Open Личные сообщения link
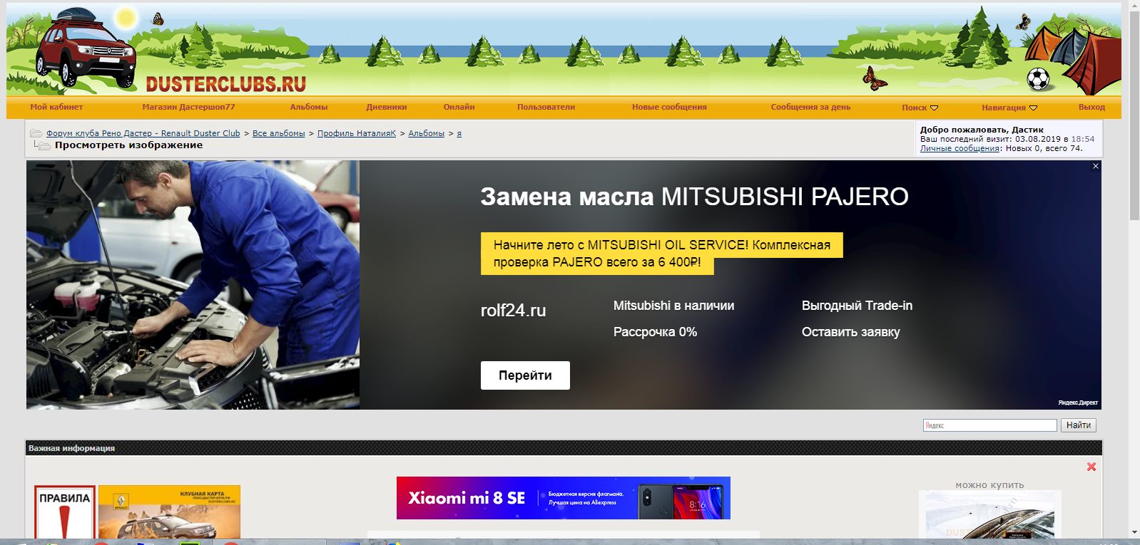Screen dimensions: 1140x545 pyautogui.click(x=960, y=148)
